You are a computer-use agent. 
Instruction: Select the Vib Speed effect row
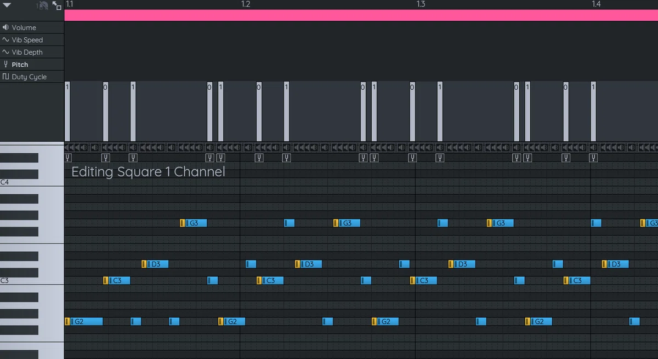[x=32, y=40]
